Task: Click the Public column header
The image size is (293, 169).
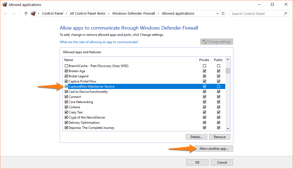Action: coord(218,60)
